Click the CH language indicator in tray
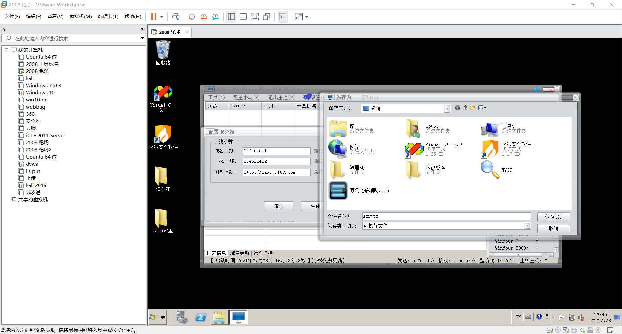Screen dimensions: 622x334 [518, 317]
